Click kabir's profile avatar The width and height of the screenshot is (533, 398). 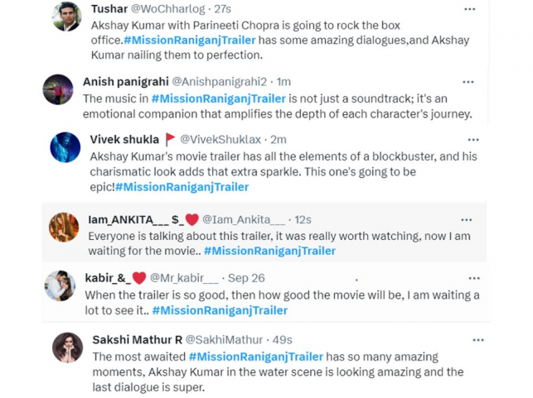[x=60, y=285]
